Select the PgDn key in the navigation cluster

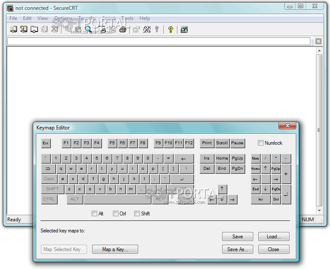tap(237, 169)
